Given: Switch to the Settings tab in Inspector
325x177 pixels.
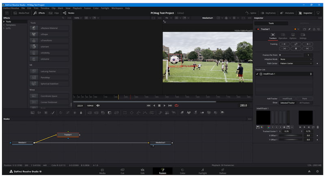Looking at the screenshot, I should coord(303,36).
